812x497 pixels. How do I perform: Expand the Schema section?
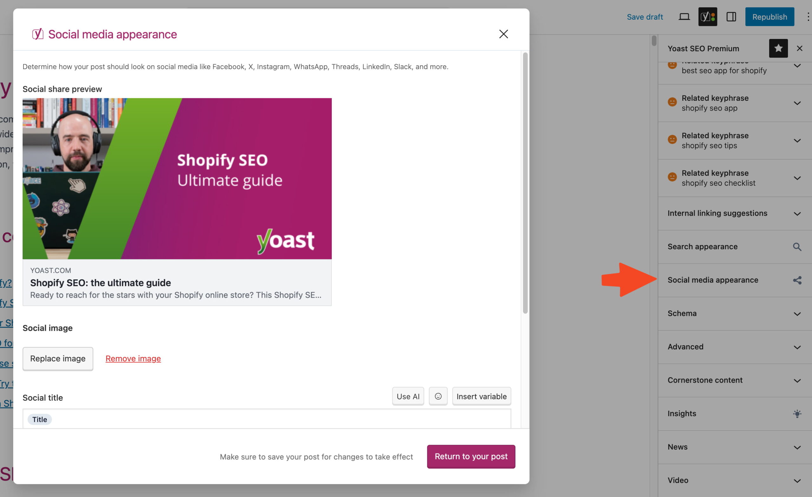797,314
